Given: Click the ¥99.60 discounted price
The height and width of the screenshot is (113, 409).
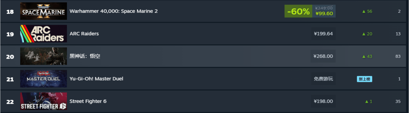Looking at the screenshot, I should [324, 14].
